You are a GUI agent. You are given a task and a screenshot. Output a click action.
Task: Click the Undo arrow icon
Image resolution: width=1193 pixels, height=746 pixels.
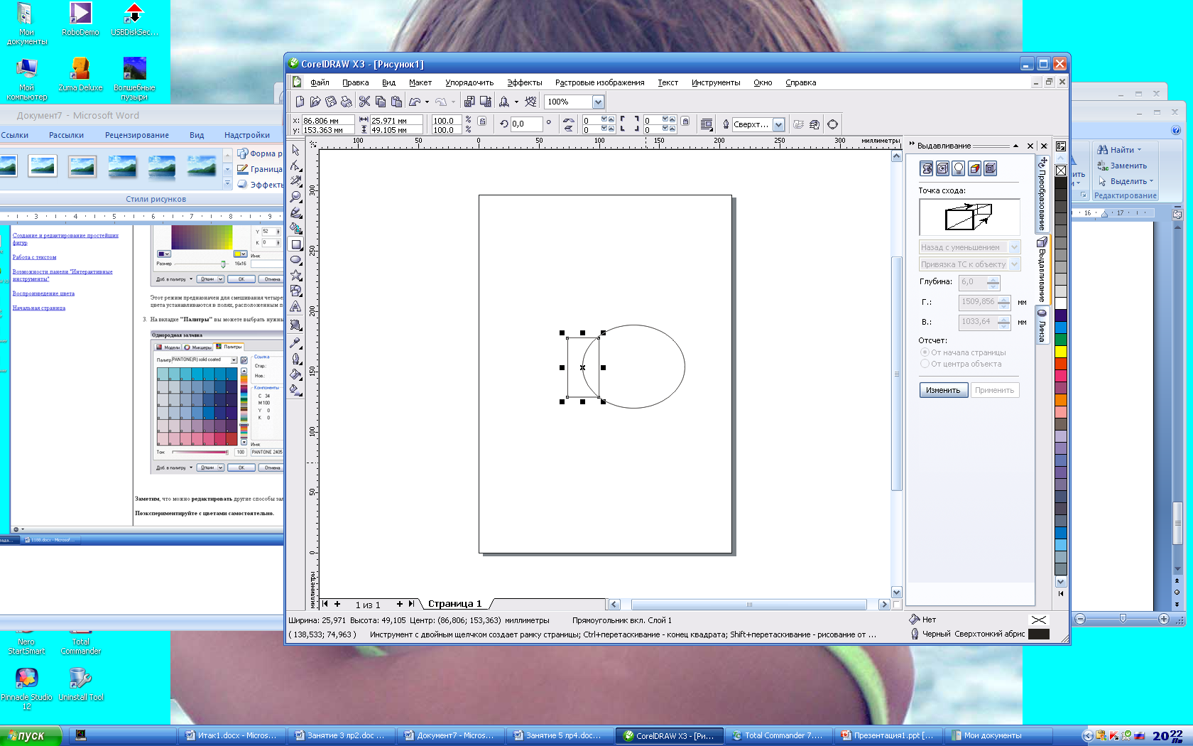415,102
